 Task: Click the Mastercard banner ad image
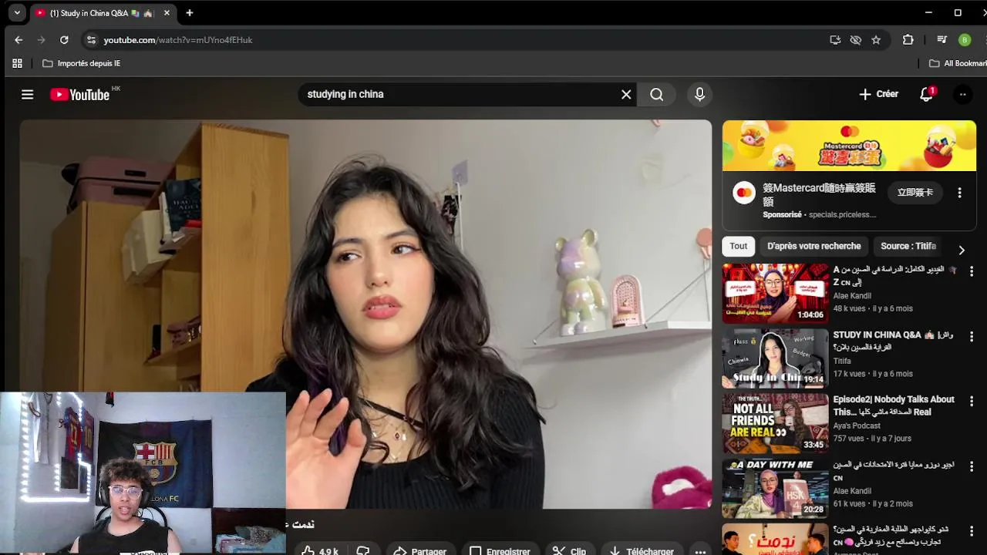(849, 146)
